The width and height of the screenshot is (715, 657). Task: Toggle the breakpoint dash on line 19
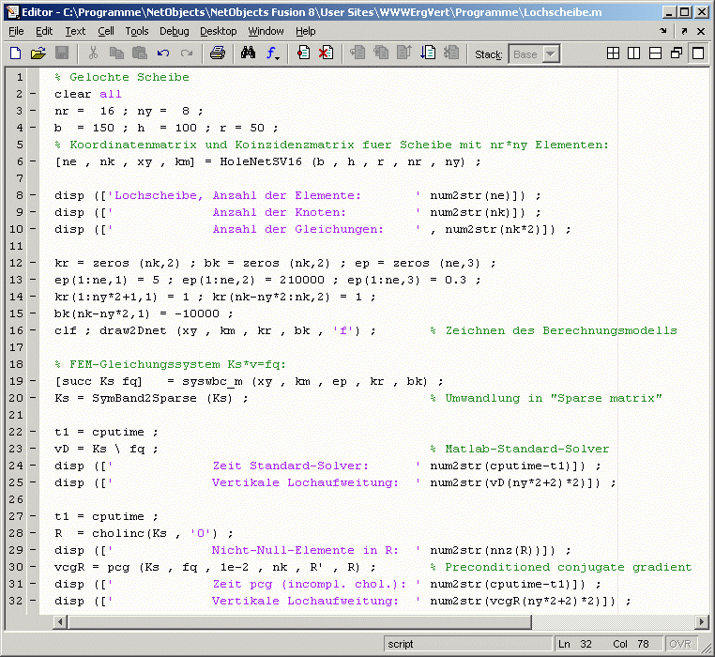[33, 381]
